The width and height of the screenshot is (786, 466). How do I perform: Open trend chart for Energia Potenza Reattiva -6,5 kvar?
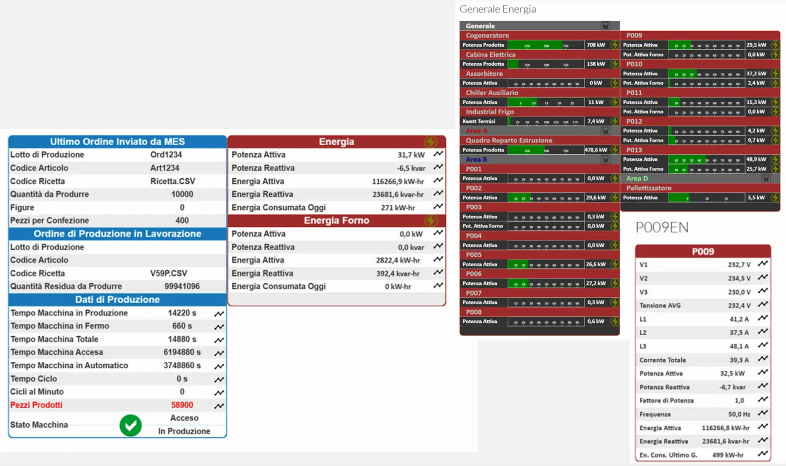tap(438, 167)
